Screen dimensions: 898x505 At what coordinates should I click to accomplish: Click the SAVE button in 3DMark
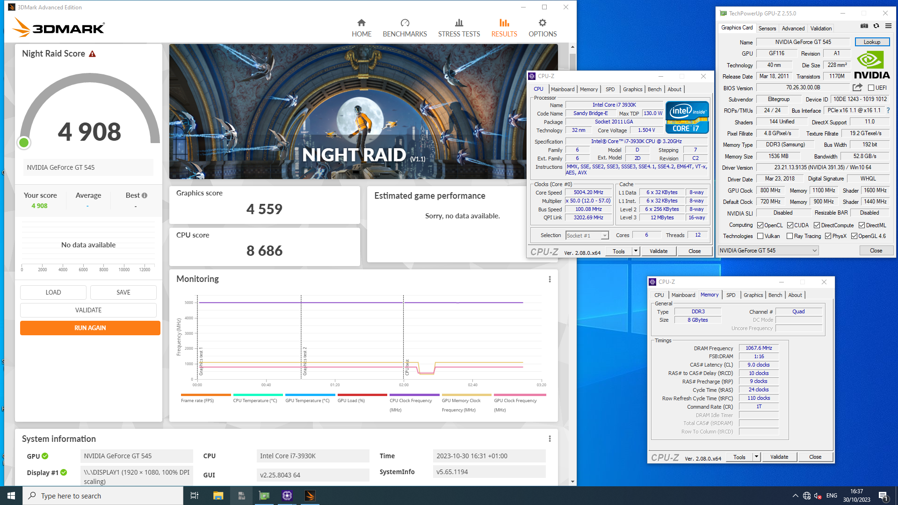123,292
